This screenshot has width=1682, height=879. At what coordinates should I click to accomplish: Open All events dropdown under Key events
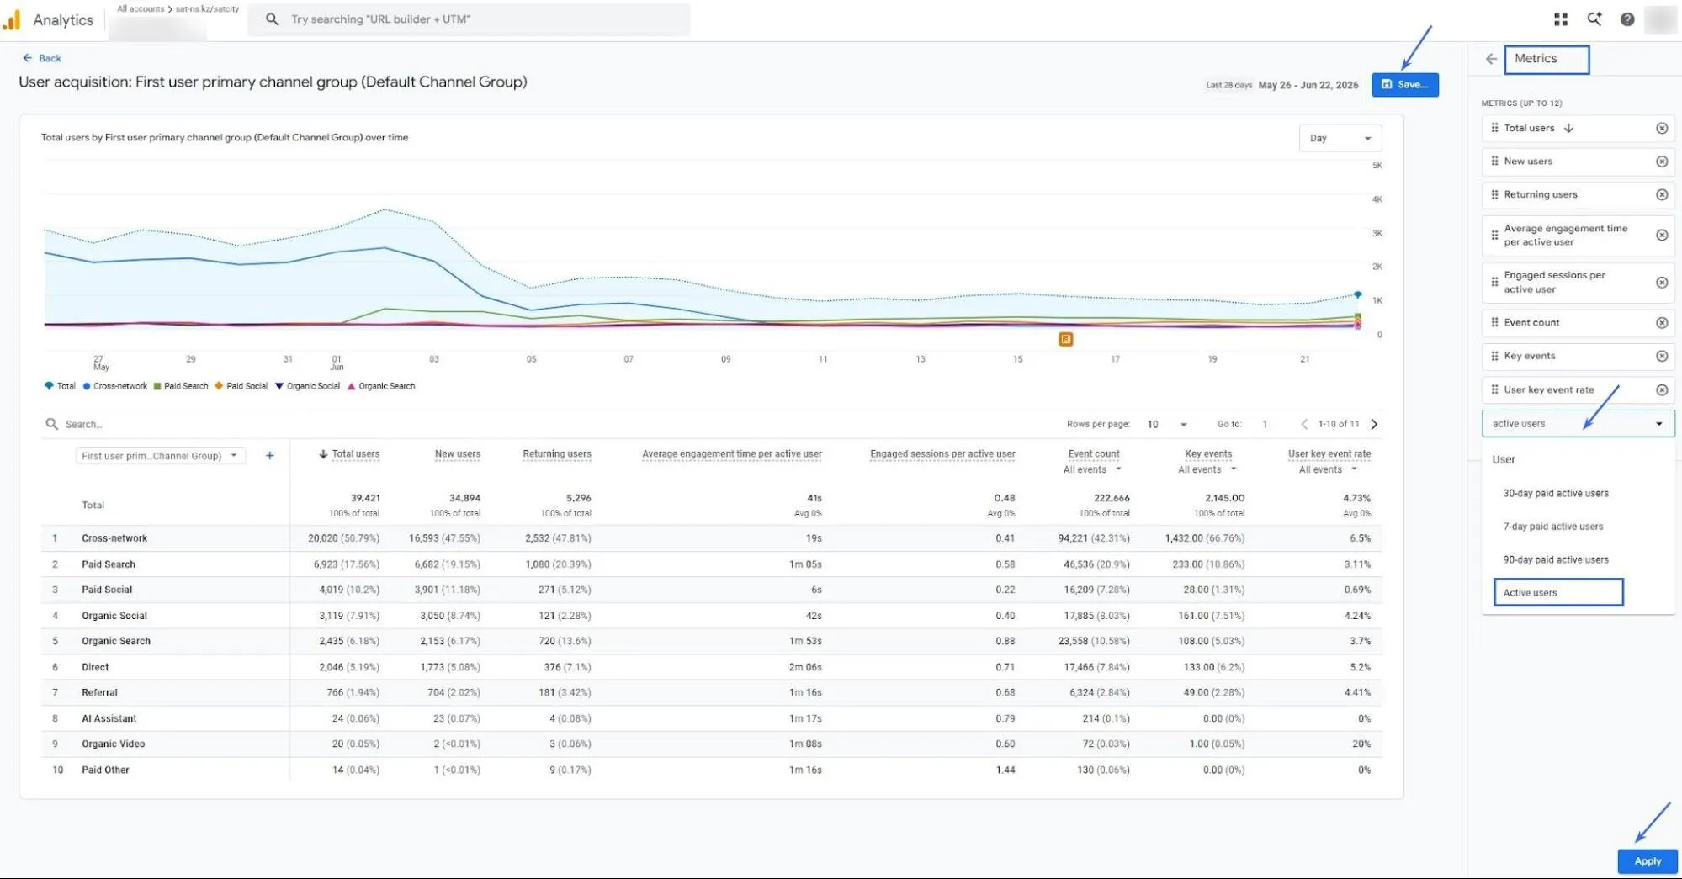(x=1207, y=469)
